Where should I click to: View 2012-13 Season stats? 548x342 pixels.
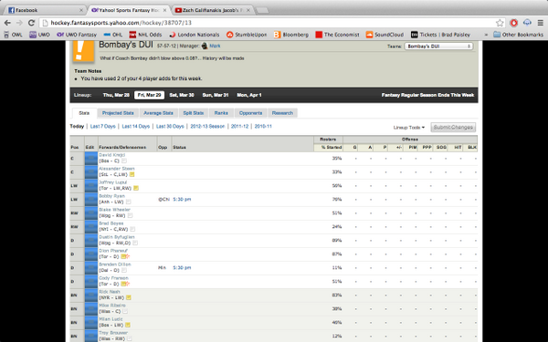point(207,127)
